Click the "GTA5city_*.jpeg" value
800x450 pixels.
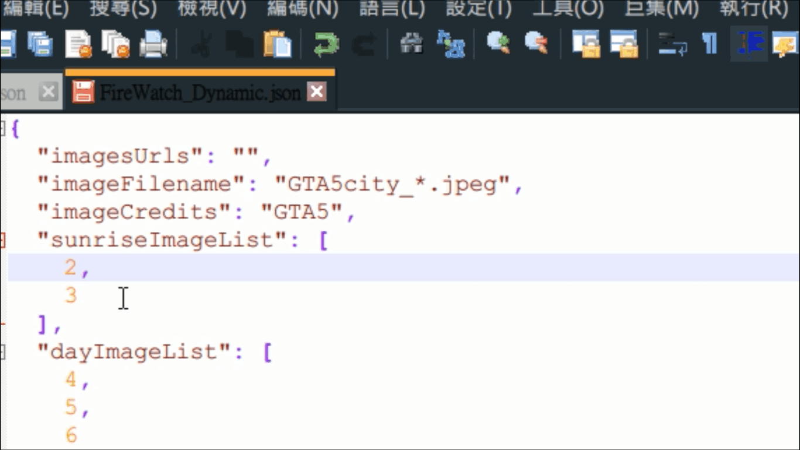[x=392, y=185]
